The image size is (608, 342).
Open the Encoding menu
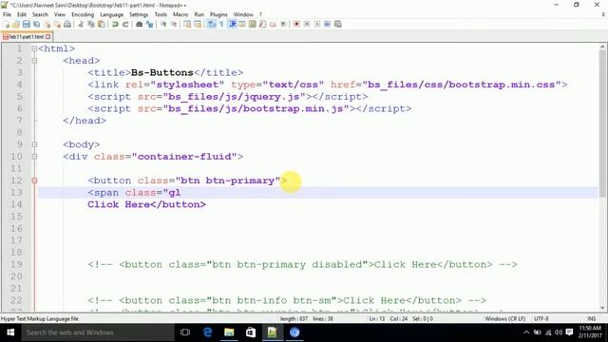click(x=83, y=14)
